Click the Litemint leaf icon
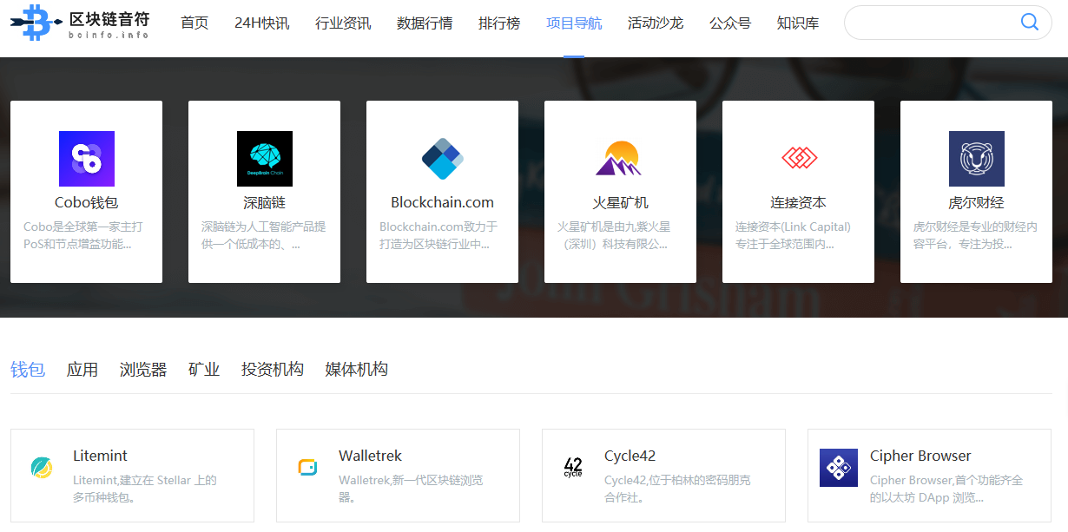This screenshot has height=532, width=1068. [42, 468]
